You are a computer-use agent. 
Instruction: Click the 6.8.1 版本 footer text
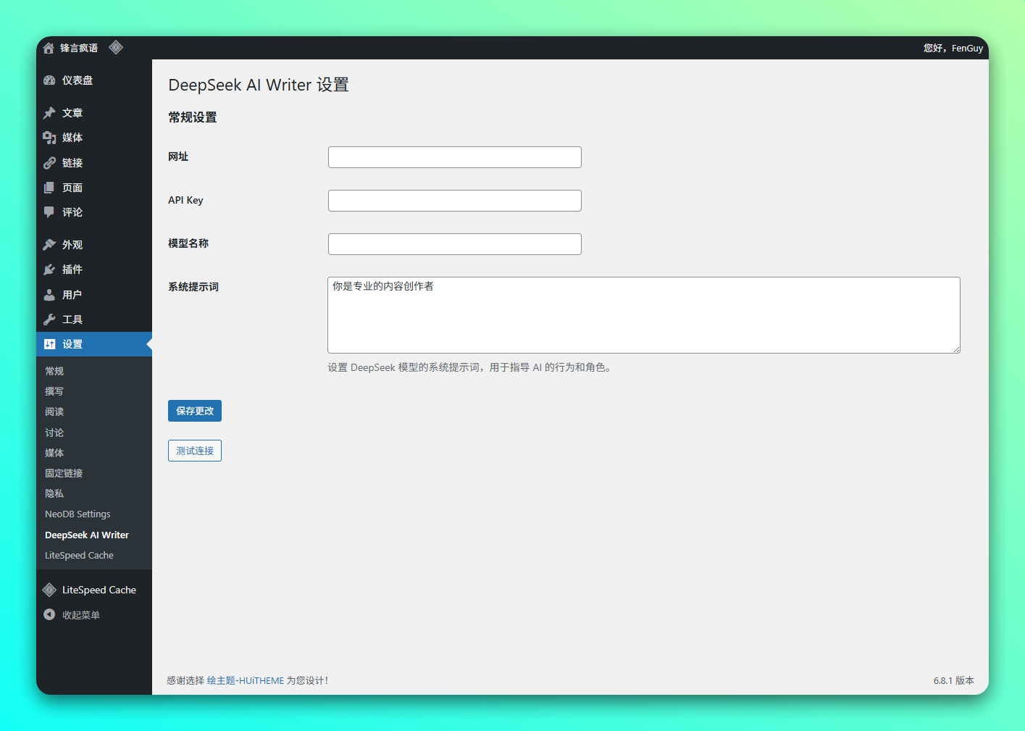(x=954, y=680)
